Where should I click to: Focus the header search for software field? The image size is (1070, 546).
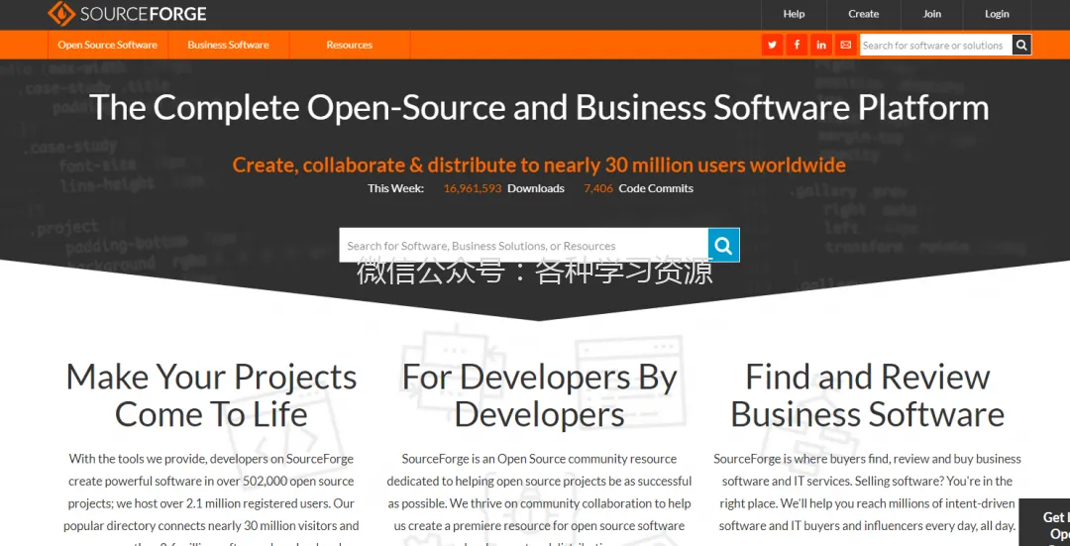tap(935, 45)
